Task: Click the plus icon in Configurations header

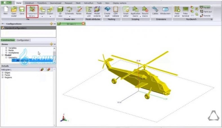Action: pyautogui.click(x=51, y=24)
